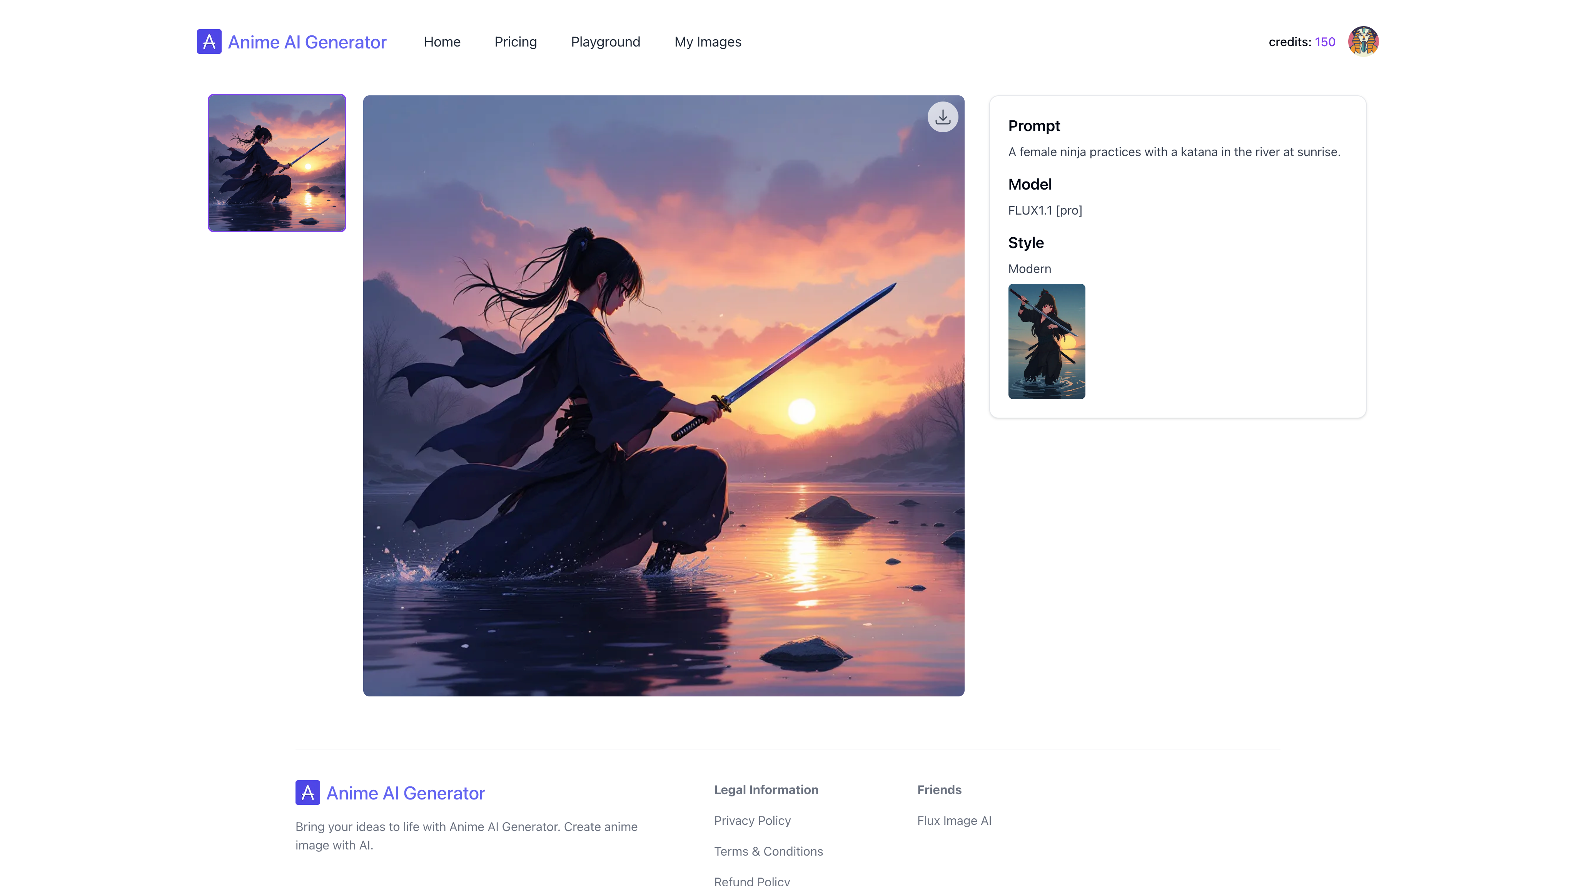Screen dimensions: 1576x886
Task: Visit the Flux Image AI friend link
Action: pyautogui.click(x=954, y=821)
